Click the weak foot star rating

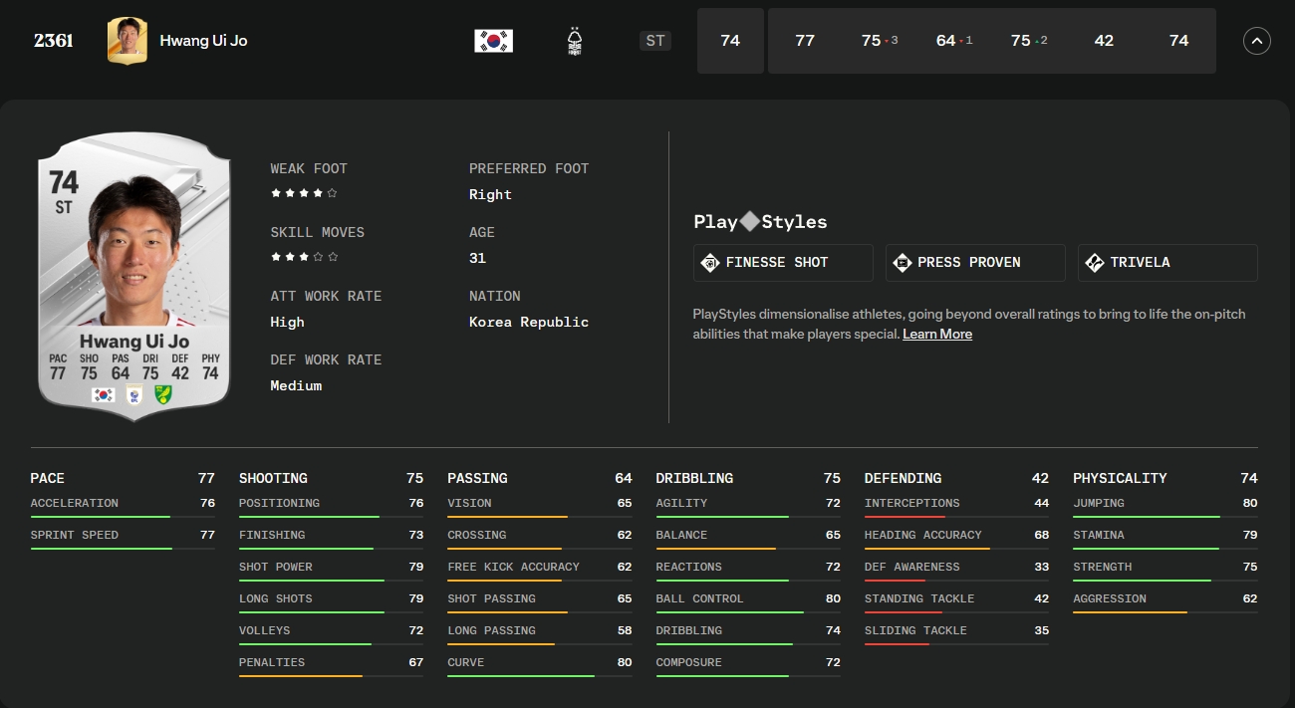(x=304, y=194)
